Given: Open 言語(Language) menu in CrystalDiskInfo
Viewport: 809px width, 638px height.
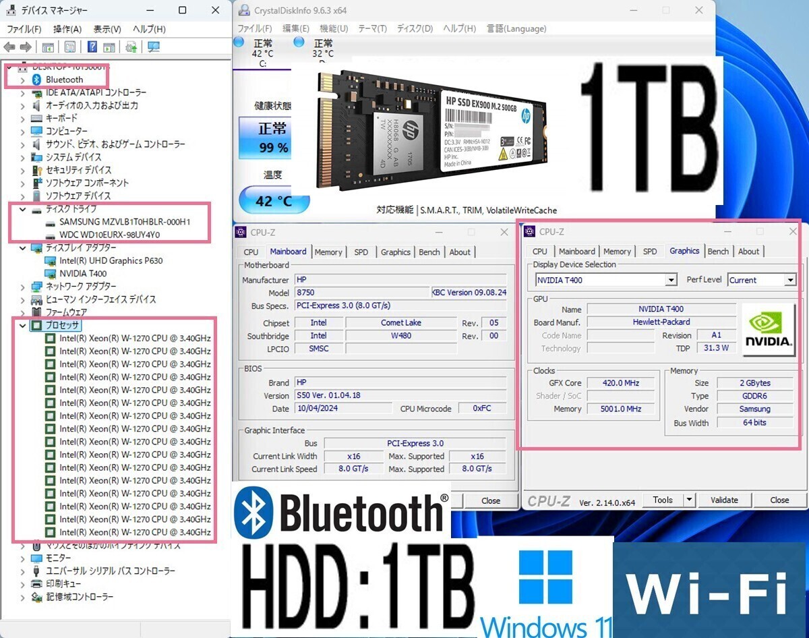Looking at the screenshot, I should 516,29.
